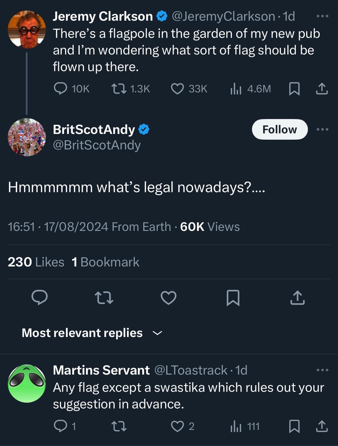Reply to Jeremy Clarkson's flagpole tweet
Screen dimensions: 338x446
[60, 89]
